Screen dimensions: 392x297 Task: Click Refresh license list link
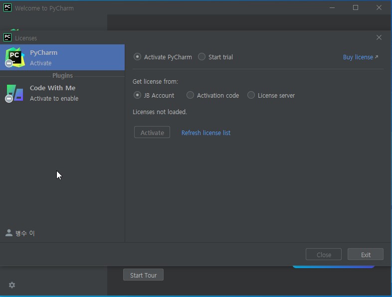pyautogui.click(x=206, y=133)
